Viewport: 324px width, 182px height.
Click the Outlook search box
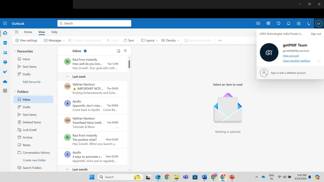coord(94,23)
